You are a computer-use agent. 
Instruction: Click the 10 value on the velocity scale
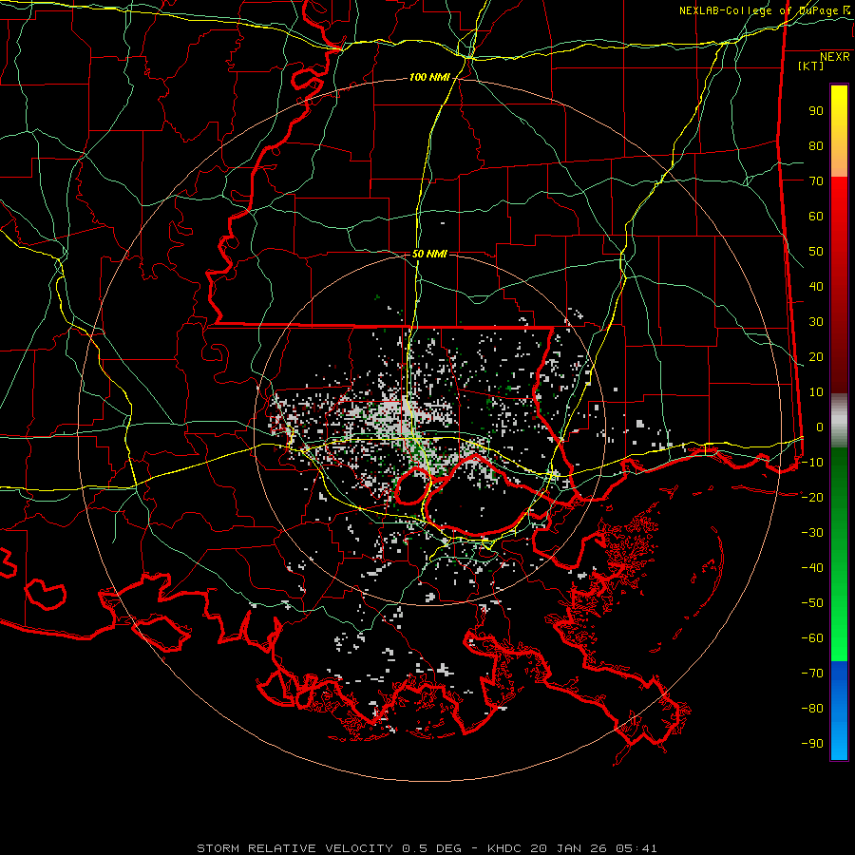[816, 392]
